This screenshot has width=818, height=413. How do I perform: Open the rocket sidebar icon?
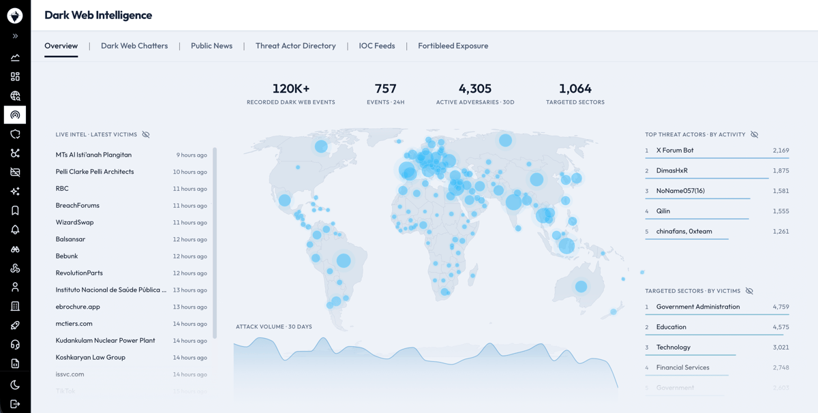(15, 325)
